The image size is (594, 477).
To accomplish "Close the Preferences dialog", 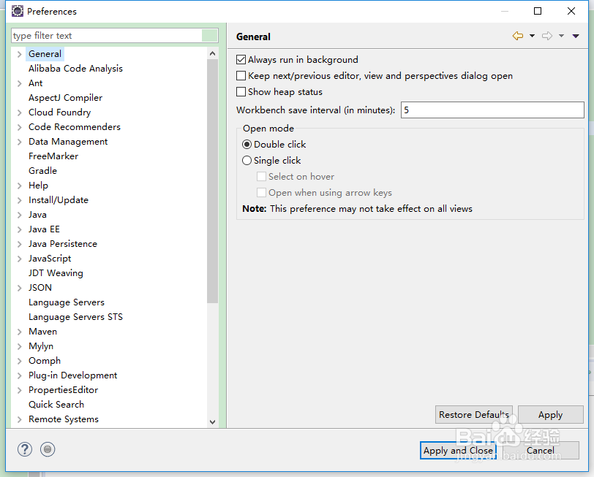I will (571, 11).
